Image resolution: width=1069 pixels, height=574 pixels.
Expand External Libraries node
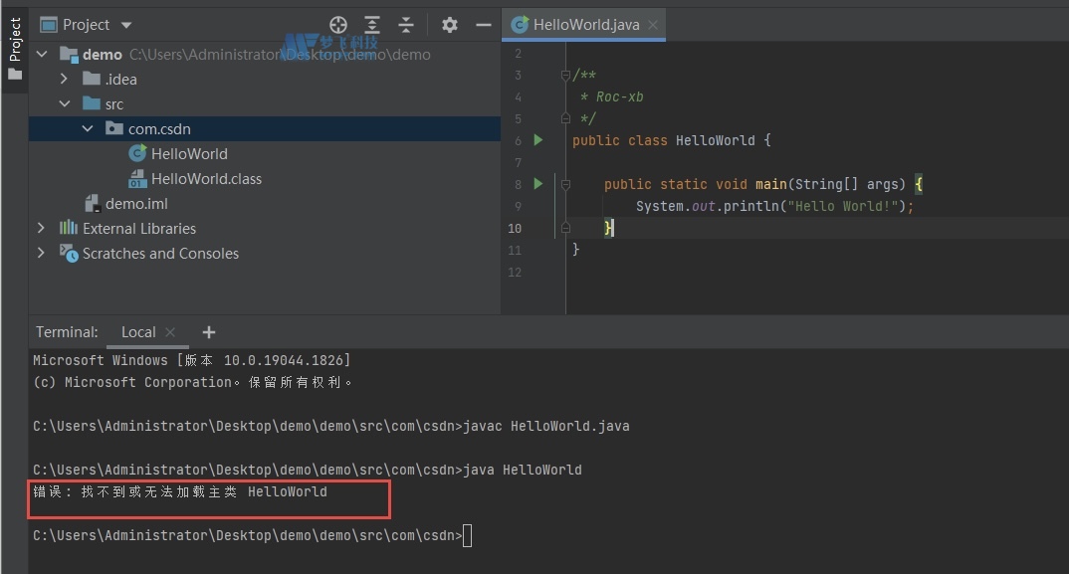tap(41, 229)
